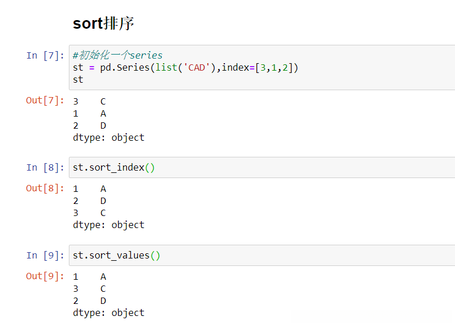455x328 pixels.
Task: Click the "#初始化一个series" comment line
Action: click(118, 55)
